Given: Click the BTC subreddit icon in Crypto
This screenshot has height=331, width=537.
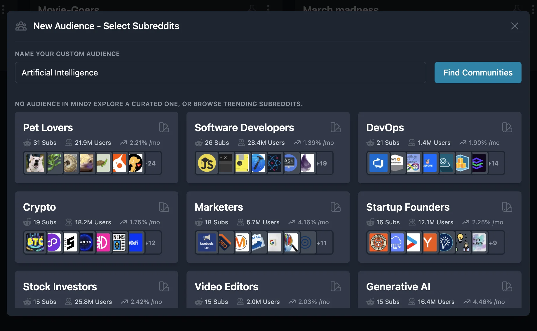Looking at the screenshot, I should tap(35, 242).
